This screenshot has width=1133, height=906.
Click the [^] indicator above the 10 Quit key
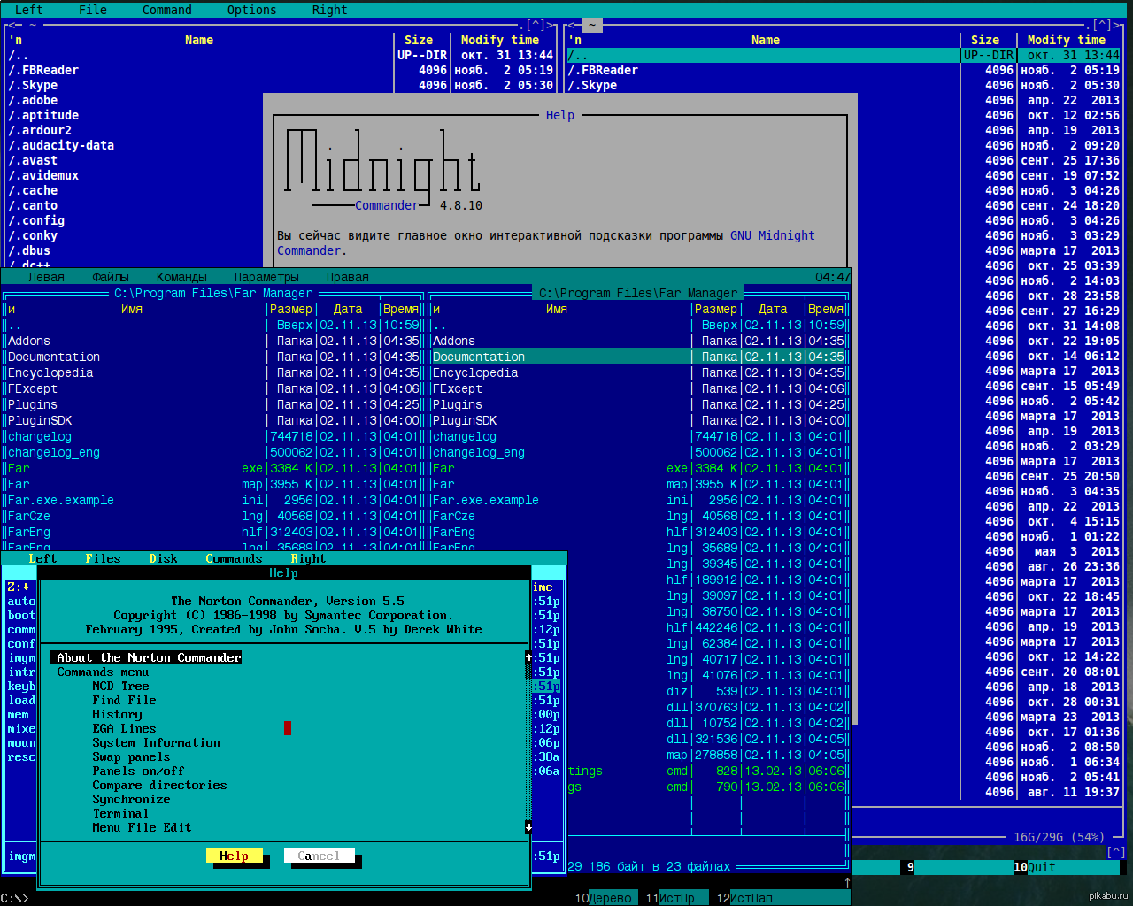click(1115, 852)
